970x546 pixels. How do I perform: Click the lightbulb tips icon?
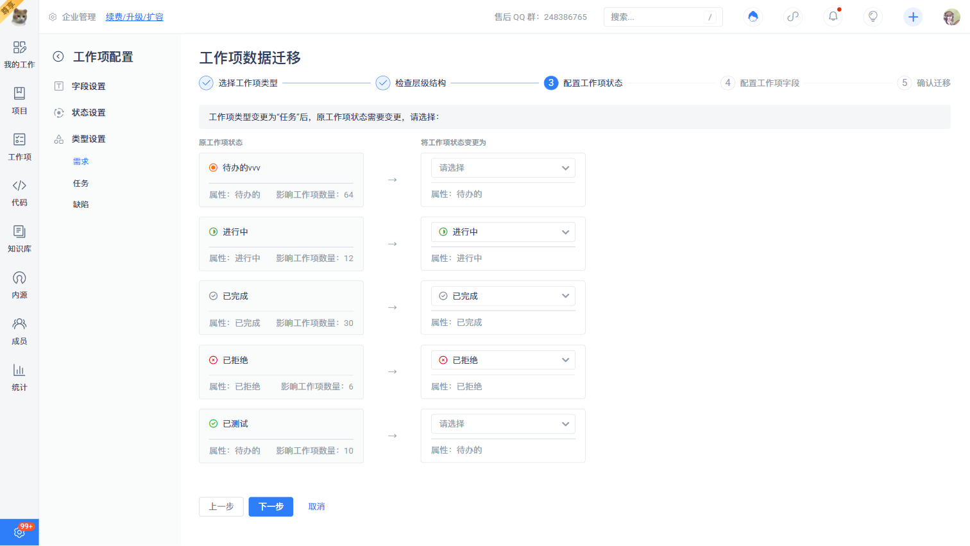coord(872,17)
